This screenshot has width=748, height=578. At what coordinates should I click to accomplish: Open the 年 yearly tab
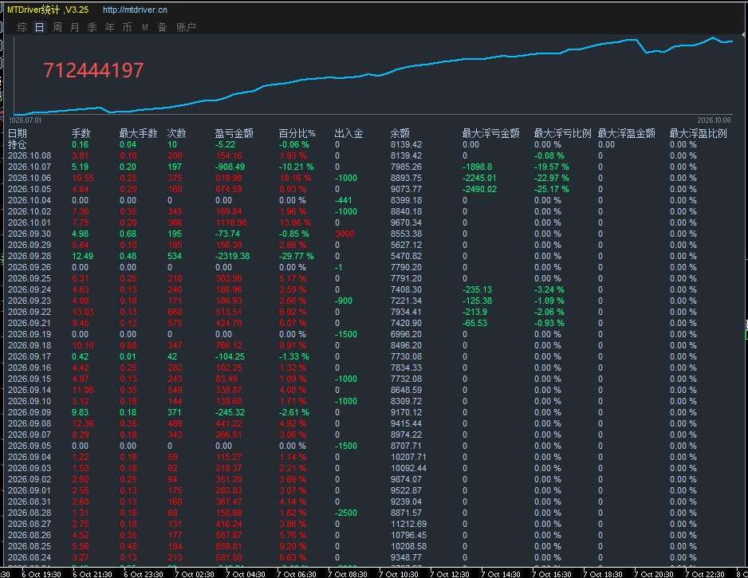tap(110, 27)
